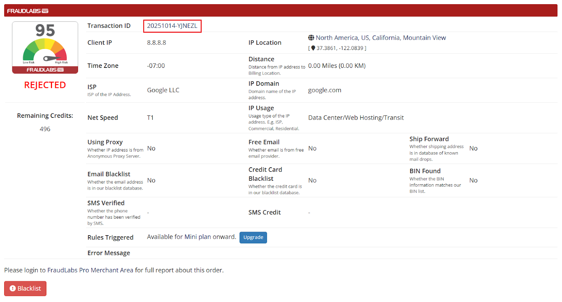This screenshot has height=302, width=562.
Task: Click the REJECTED status text
Action: pyautogui.click(x=45, y=85)
